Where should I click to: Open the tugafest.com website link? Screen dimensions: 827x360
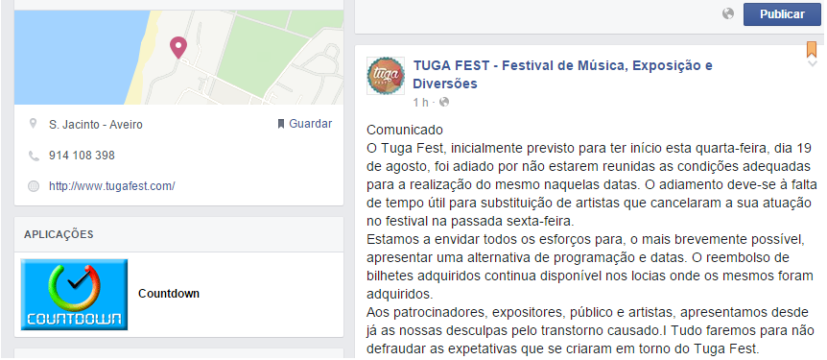112,186
